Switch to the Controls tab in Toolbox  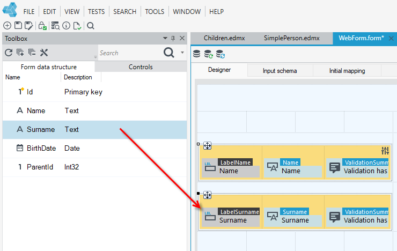click(141, 67)
